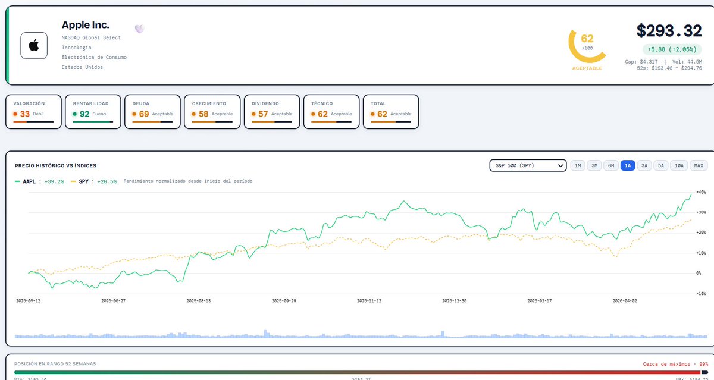The width and height of the screenshot is (714, 380).
Task: Open the Crecimiento score card
Action: 212,111
